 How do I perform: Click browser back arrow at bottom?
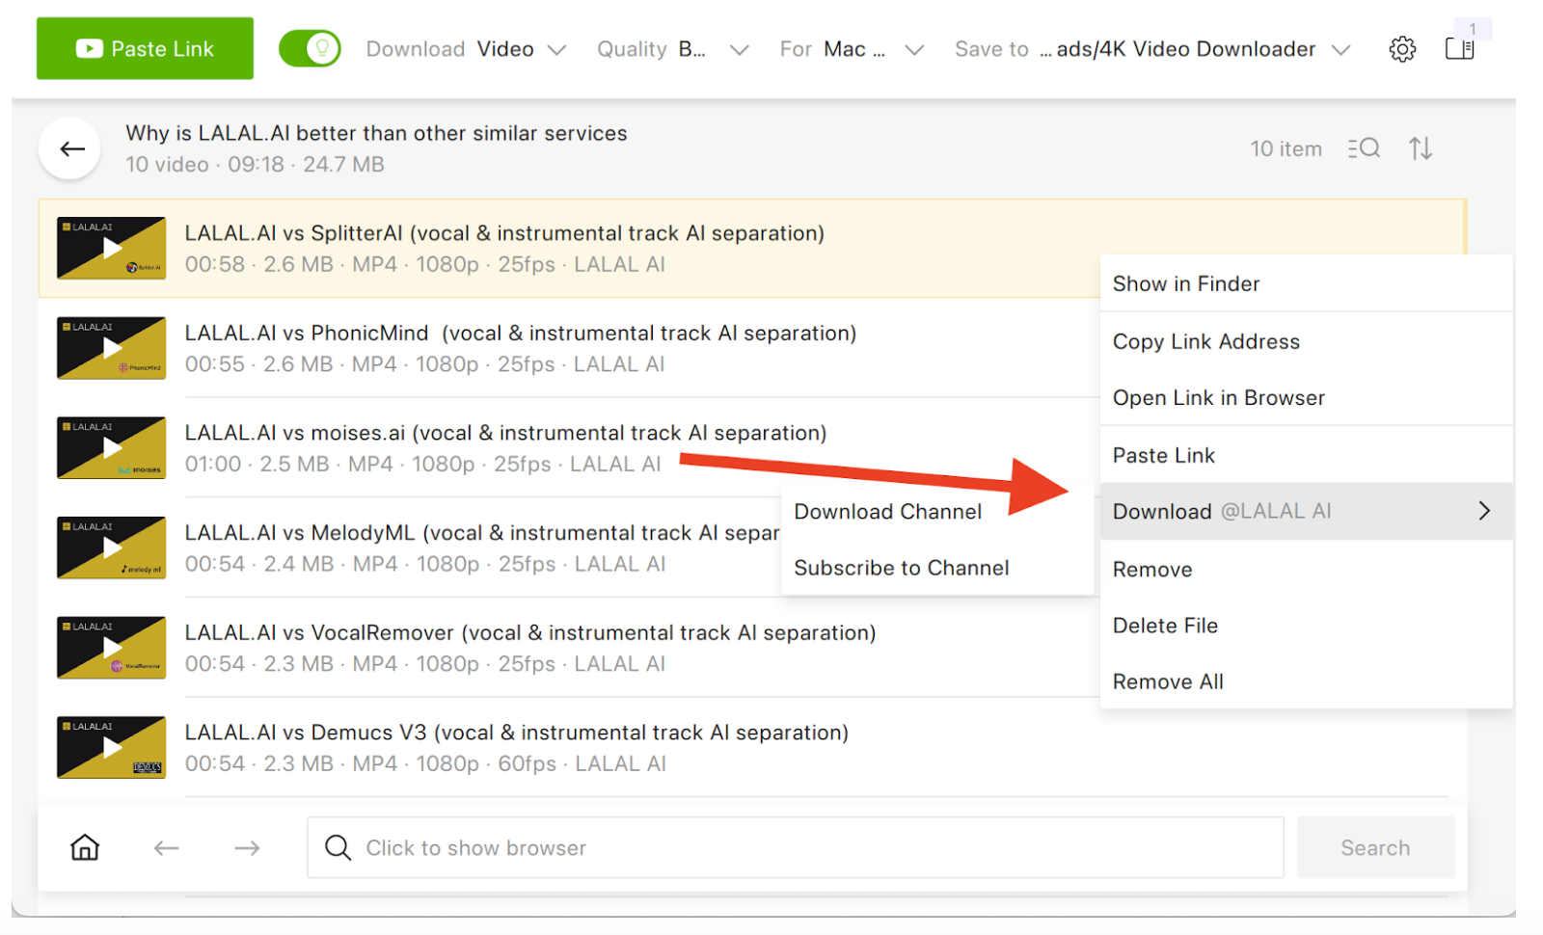[166, 847]
